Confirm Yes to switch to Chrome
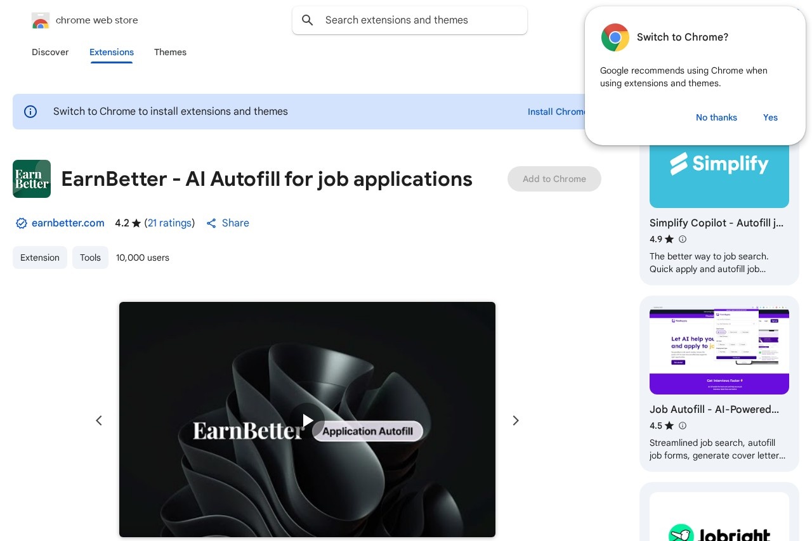The width and height of the screenshot is (812, 541). (x=770, y=117)
